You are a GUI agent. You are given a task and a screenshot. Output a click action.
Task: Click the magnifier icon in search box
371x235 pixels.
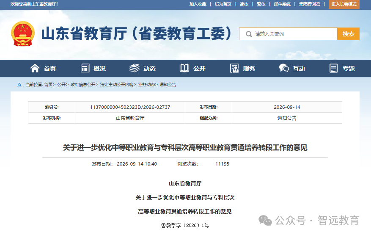click(249, 34)
